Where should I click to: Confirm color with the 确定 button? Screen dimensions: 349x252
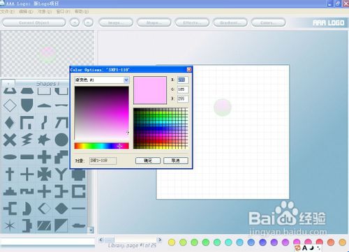point(148,161)
